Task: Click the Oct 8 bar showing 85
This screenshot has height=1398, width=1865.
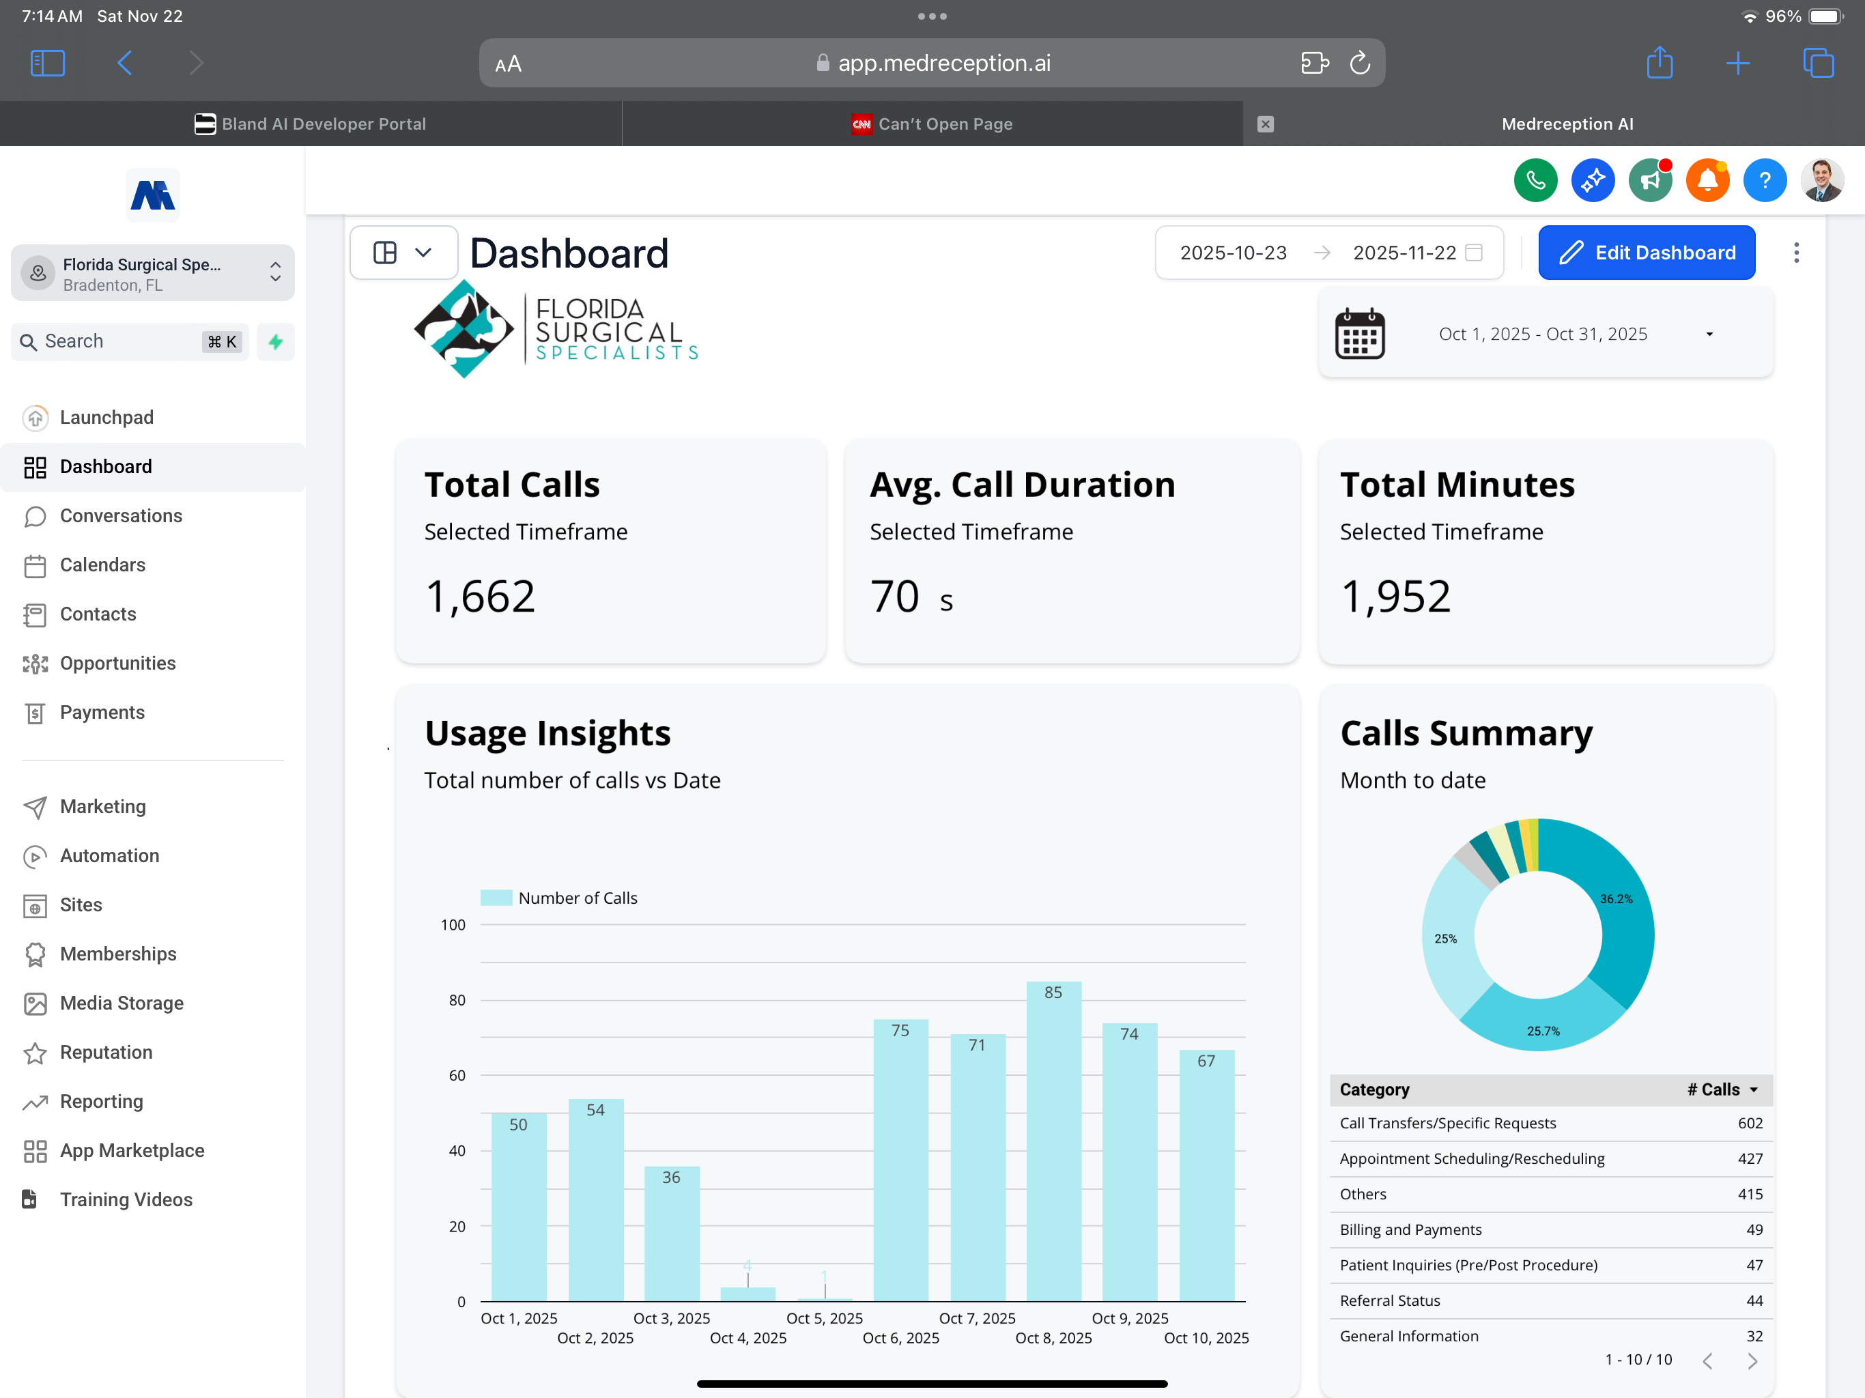Action: pyautogui.click(x=1053, y=1141)
